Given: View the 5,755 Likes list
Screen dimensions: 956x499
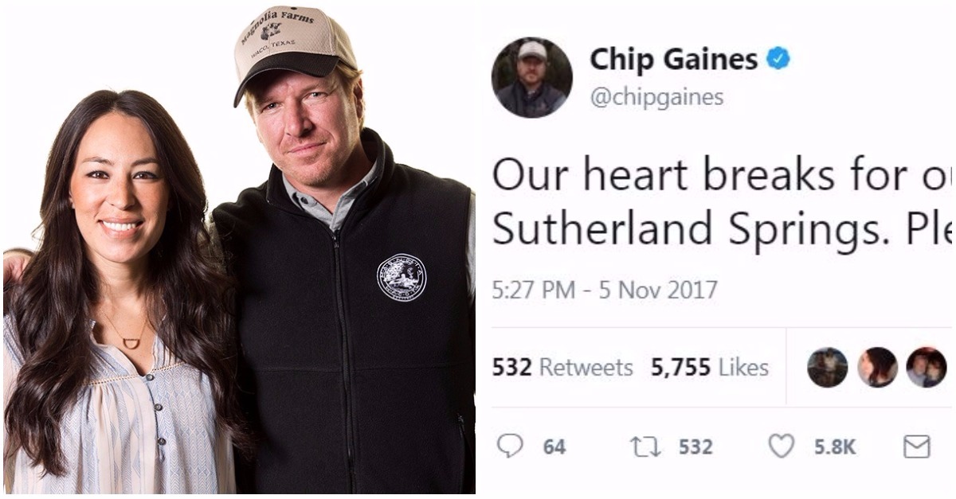Looking at the screenshot, I should 710,367.
